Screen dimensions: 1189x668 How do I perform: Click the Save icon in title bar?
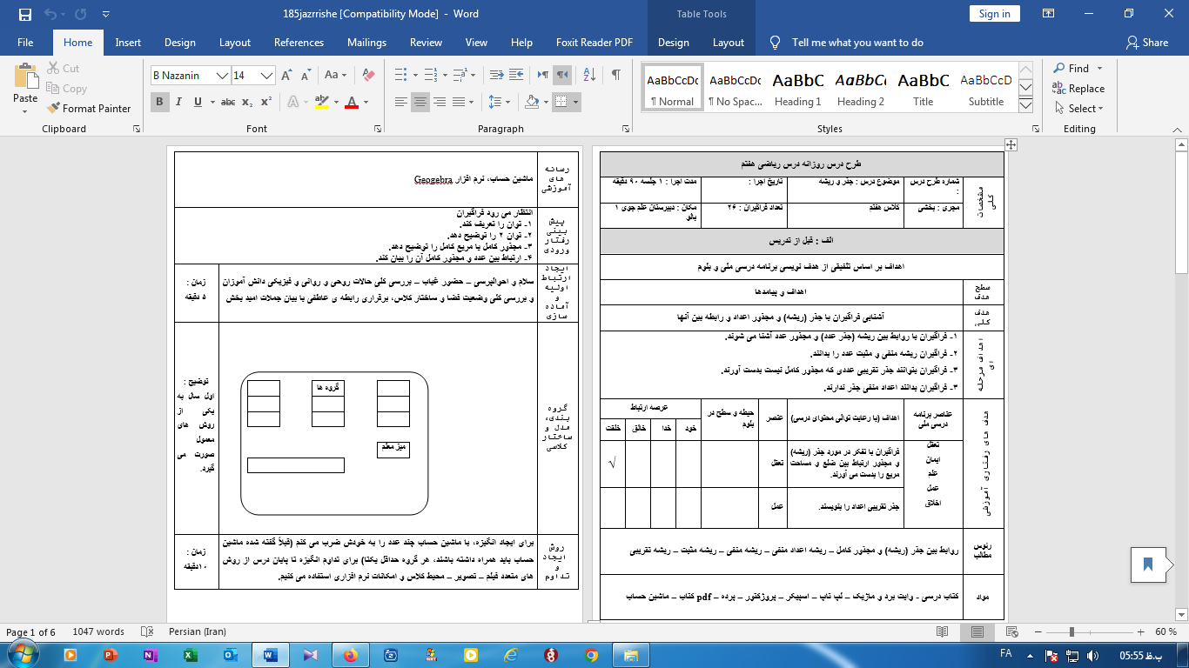[24, 14]
